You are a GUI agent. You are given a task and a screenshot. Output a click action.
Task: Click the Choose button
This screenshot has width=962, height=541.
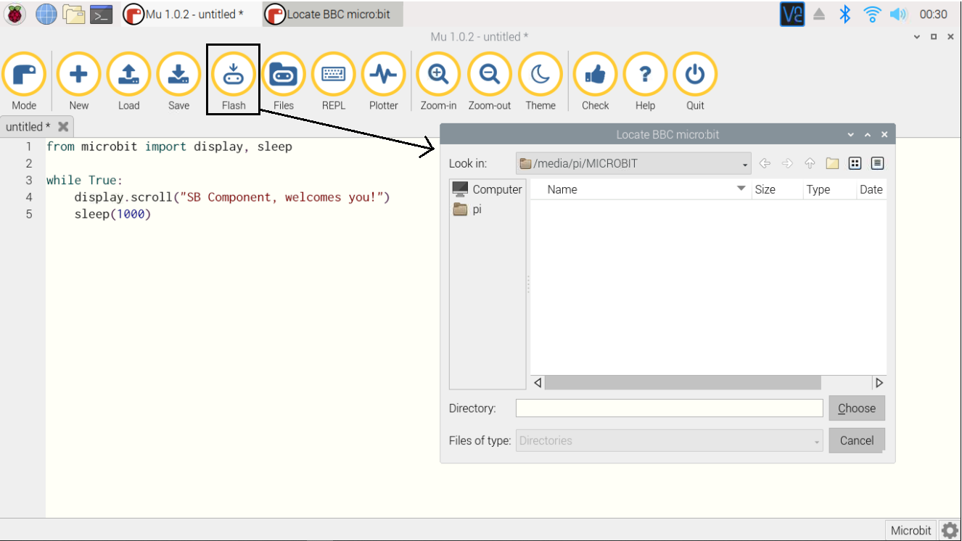[x=857, y=408]
